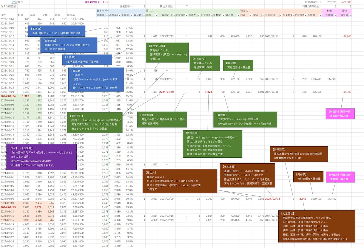The width and height of the screenshot is (364, 248).
Task: Expand the 買発動 filter dropdown
Action: [x=143, y=15]
